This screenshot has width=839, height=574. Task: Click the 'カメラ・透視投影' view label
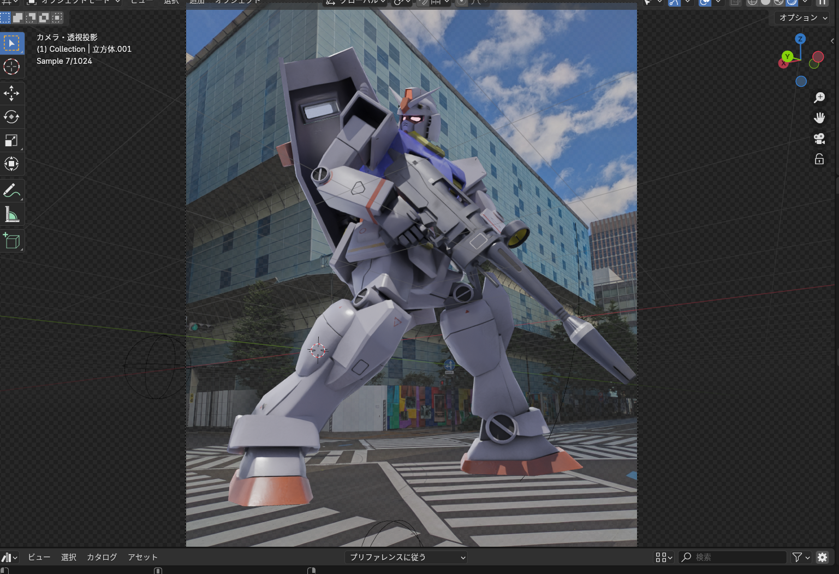pos(67,37)
